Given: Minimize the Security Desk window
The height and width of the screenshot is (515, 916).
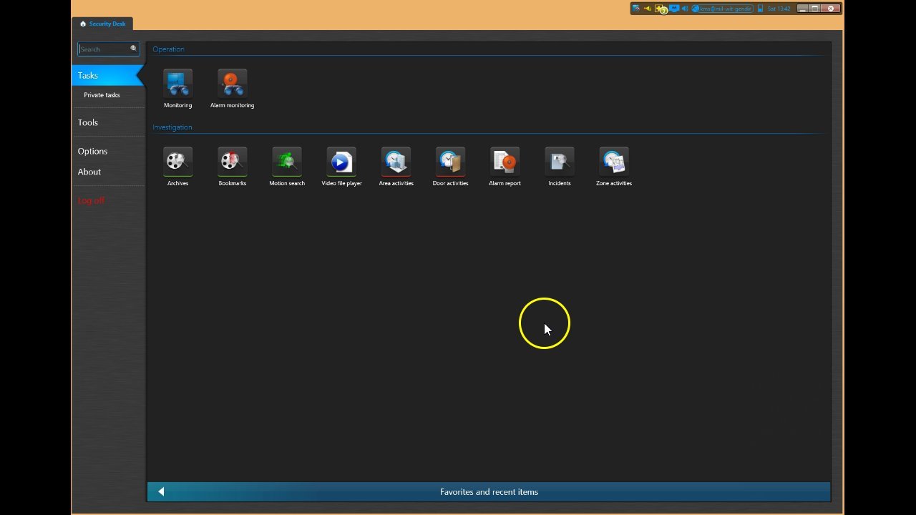Looking at the screenshot, I should point(802,9).
